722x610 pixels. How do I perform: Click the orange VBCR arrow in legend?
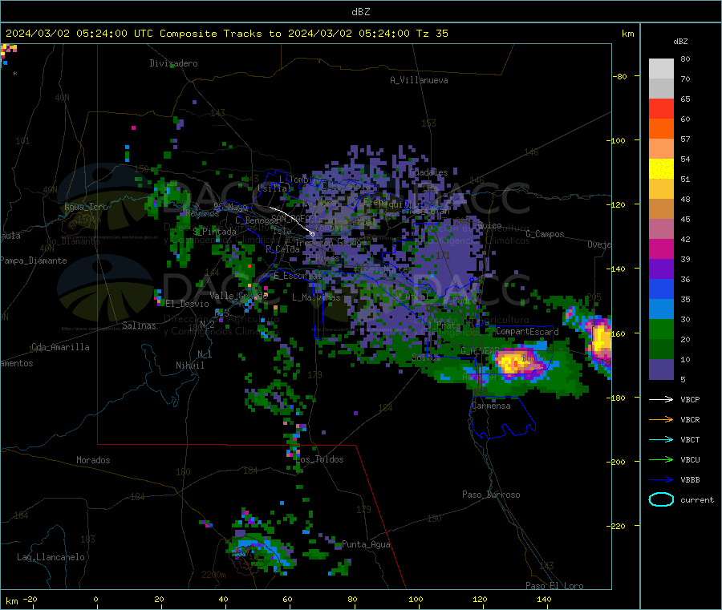click(x=661, y=419)
